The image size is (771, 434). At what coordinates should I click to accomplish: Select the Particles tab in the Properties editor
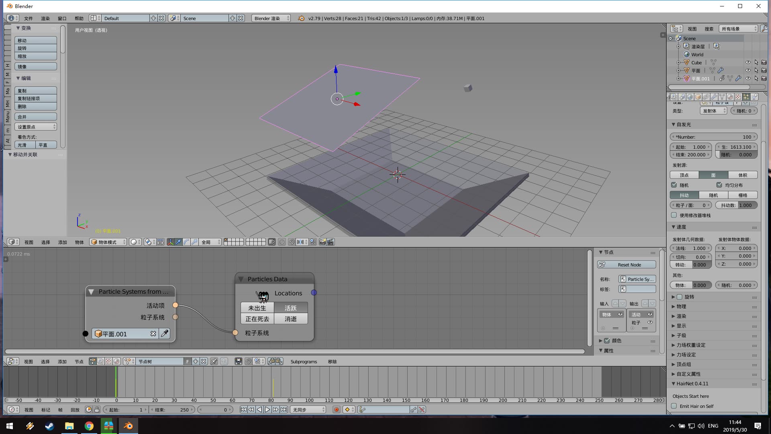click(x=746, y=97)
